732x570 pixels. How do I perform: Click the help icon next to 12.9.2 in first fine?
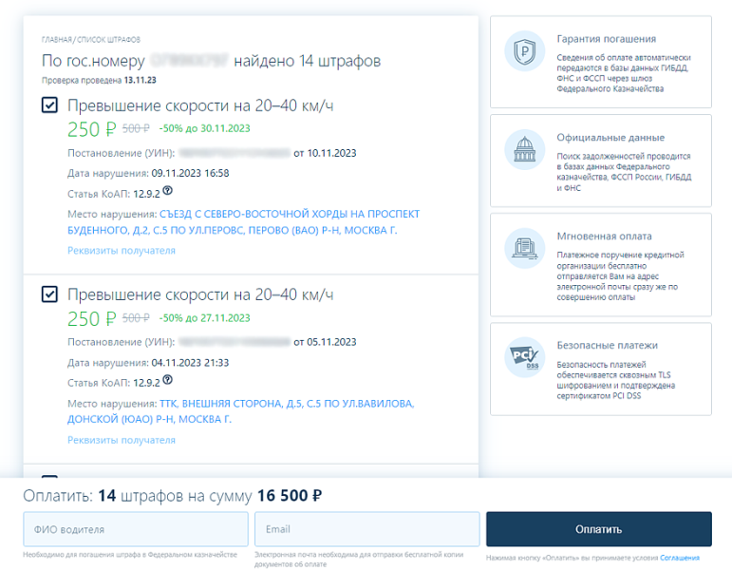(168, 191)
